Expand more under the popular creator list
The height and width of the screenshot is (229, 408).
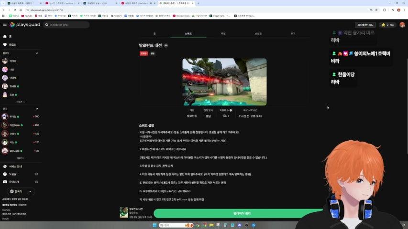pyautogui.click(x=21, y=158)
